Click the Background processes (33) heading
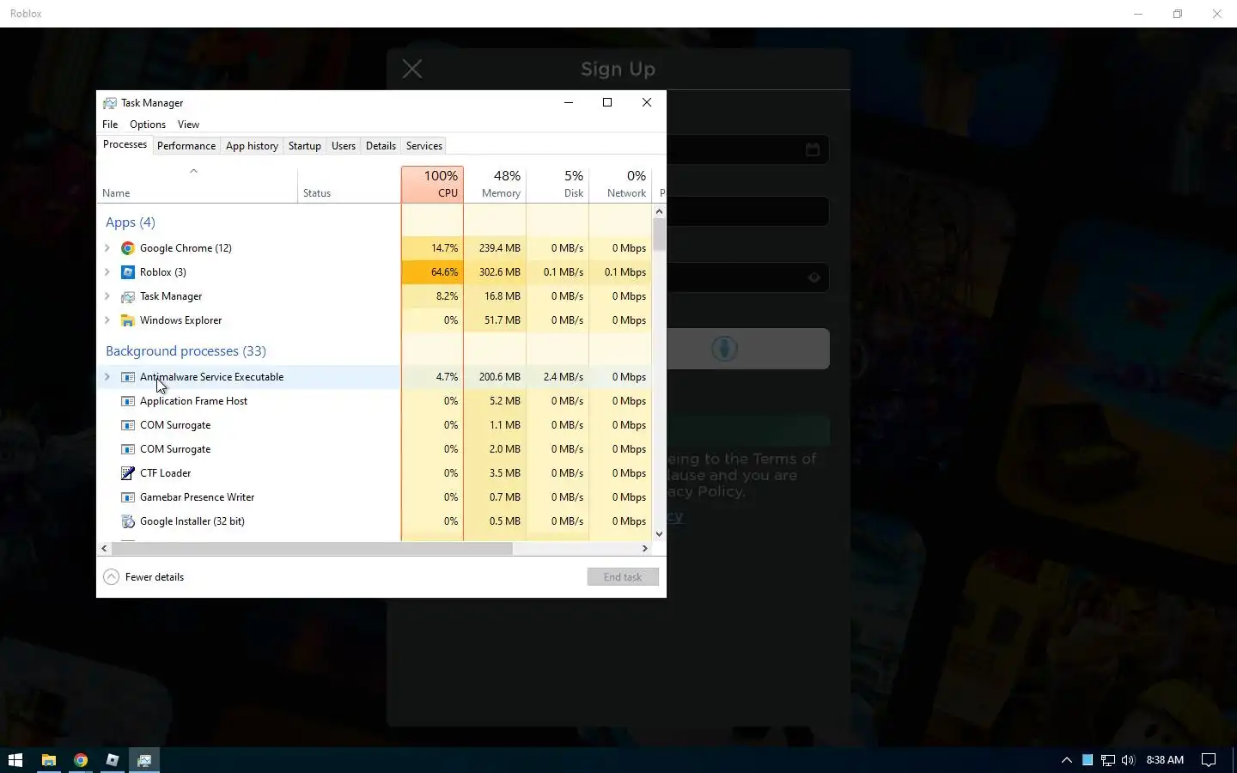 click(x=186, y=351)
